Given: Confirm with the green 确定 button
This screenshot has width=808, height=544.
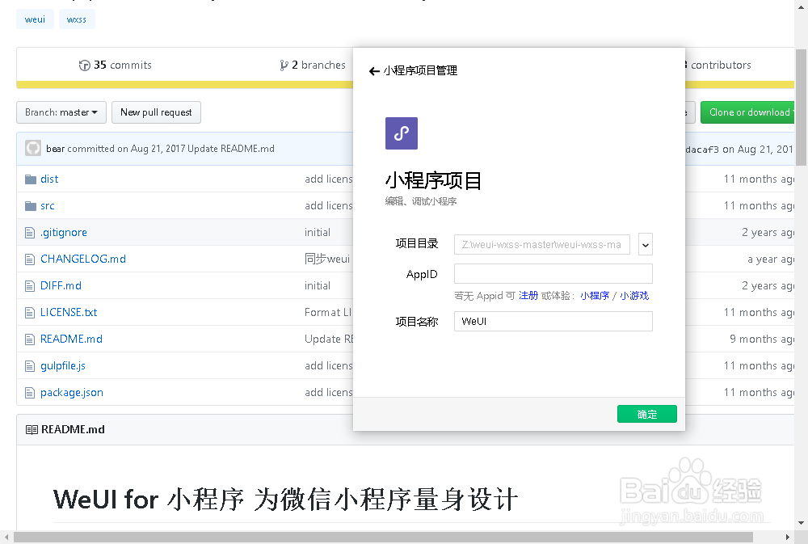Looking at the screenshot, I should click(647, 414).
